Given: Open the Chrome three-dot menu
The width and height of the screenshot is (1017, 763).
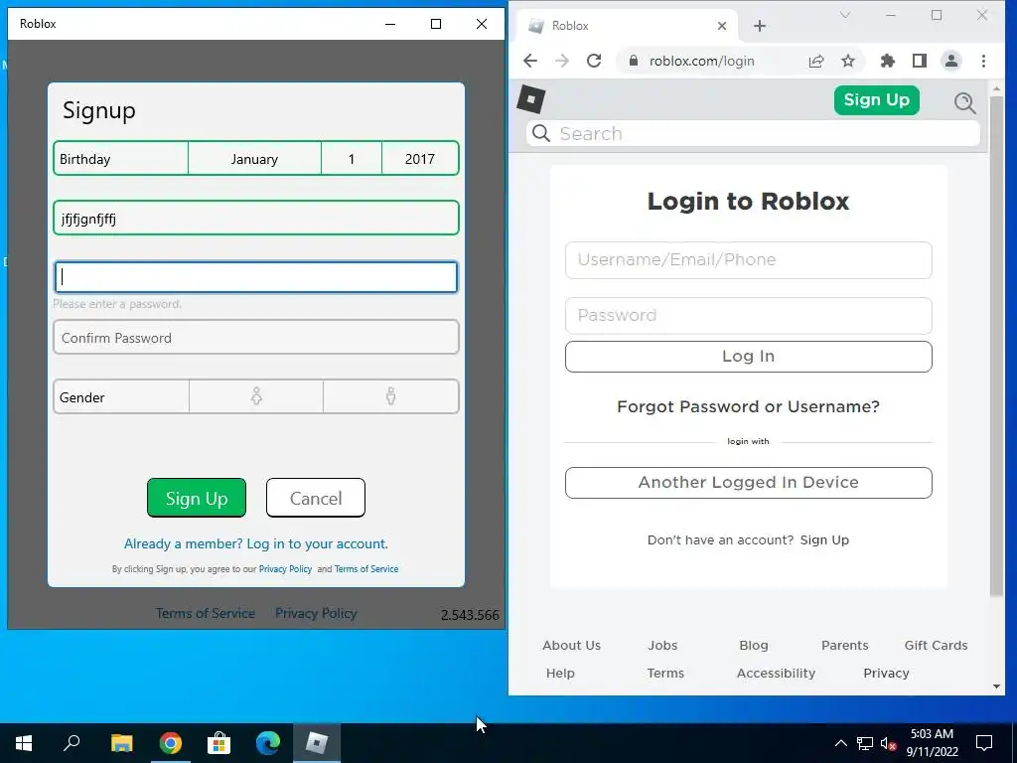Looking at the screenshot, I should 983,61.
